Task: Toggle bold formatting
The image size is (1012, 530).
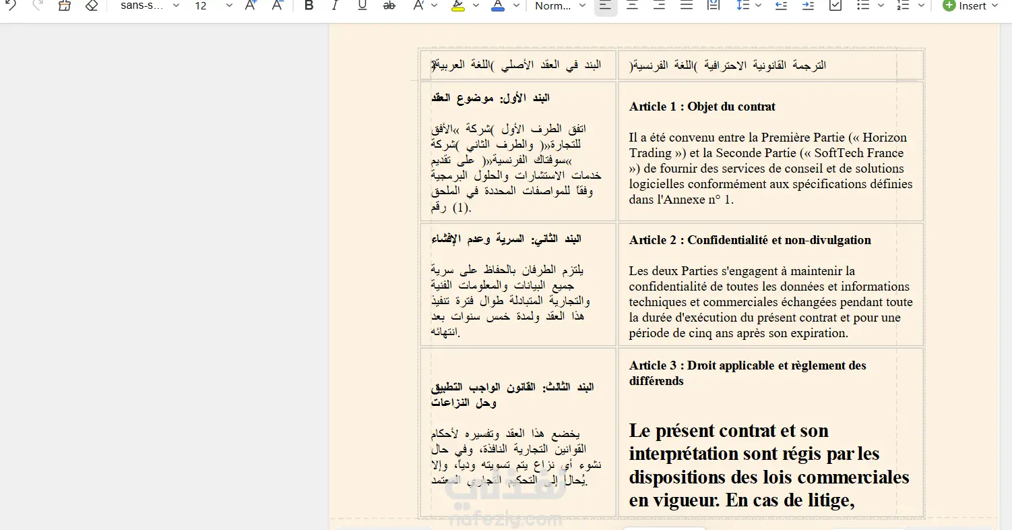Action: (309, 5)
